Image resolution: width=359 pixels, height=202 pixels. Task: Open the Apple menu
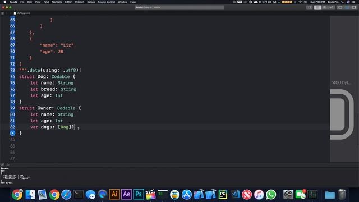coord(4,2)
